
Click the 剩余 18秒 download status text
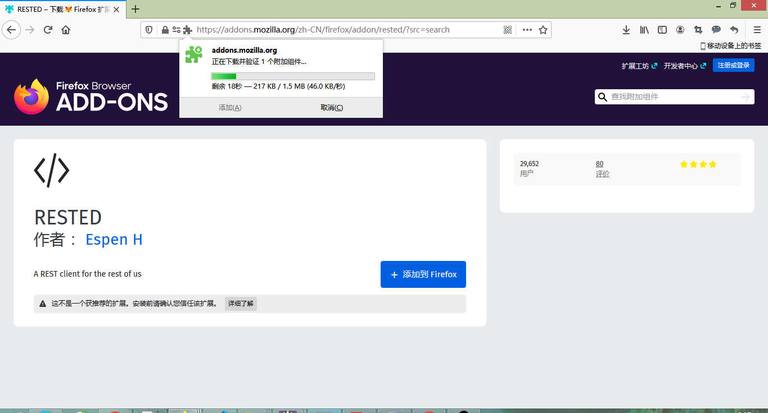pos(278,86)
